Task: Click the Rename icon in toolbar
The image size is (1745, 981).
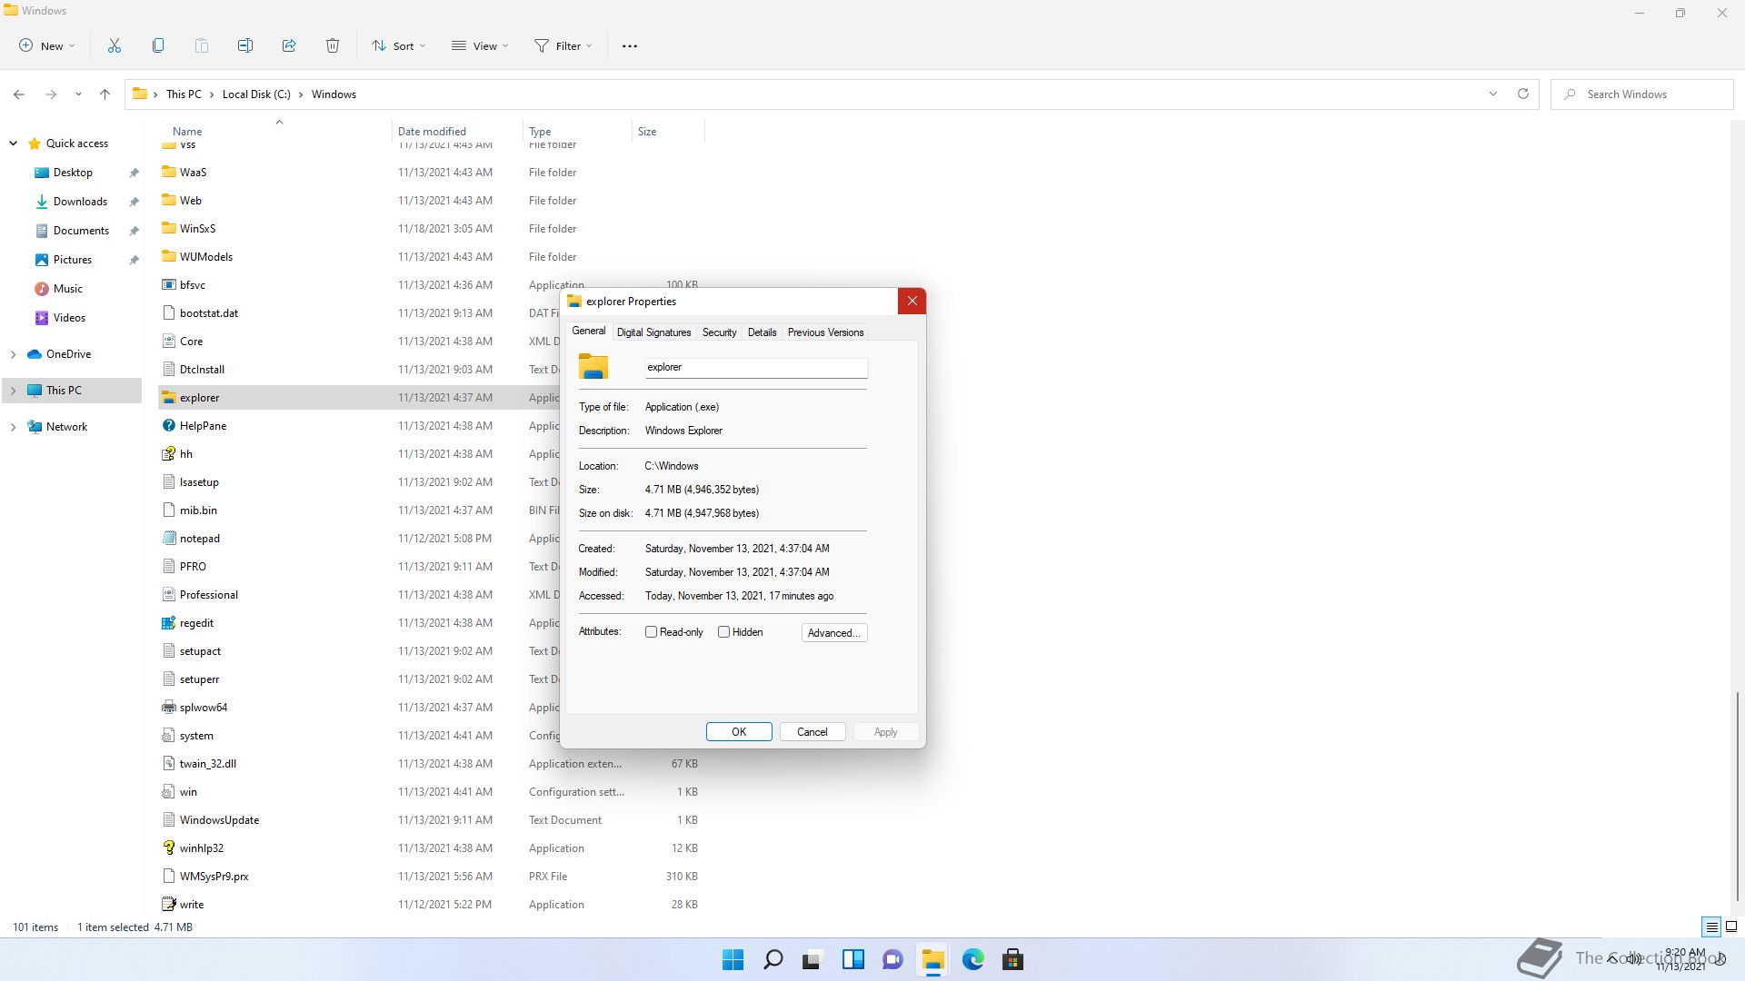Action: pos(245,45)
